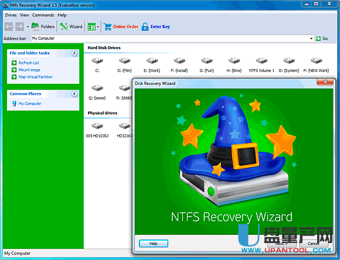Click the Map Virtual Partition link
Screen dimensions: 340x260
click(x=36, y=77)
